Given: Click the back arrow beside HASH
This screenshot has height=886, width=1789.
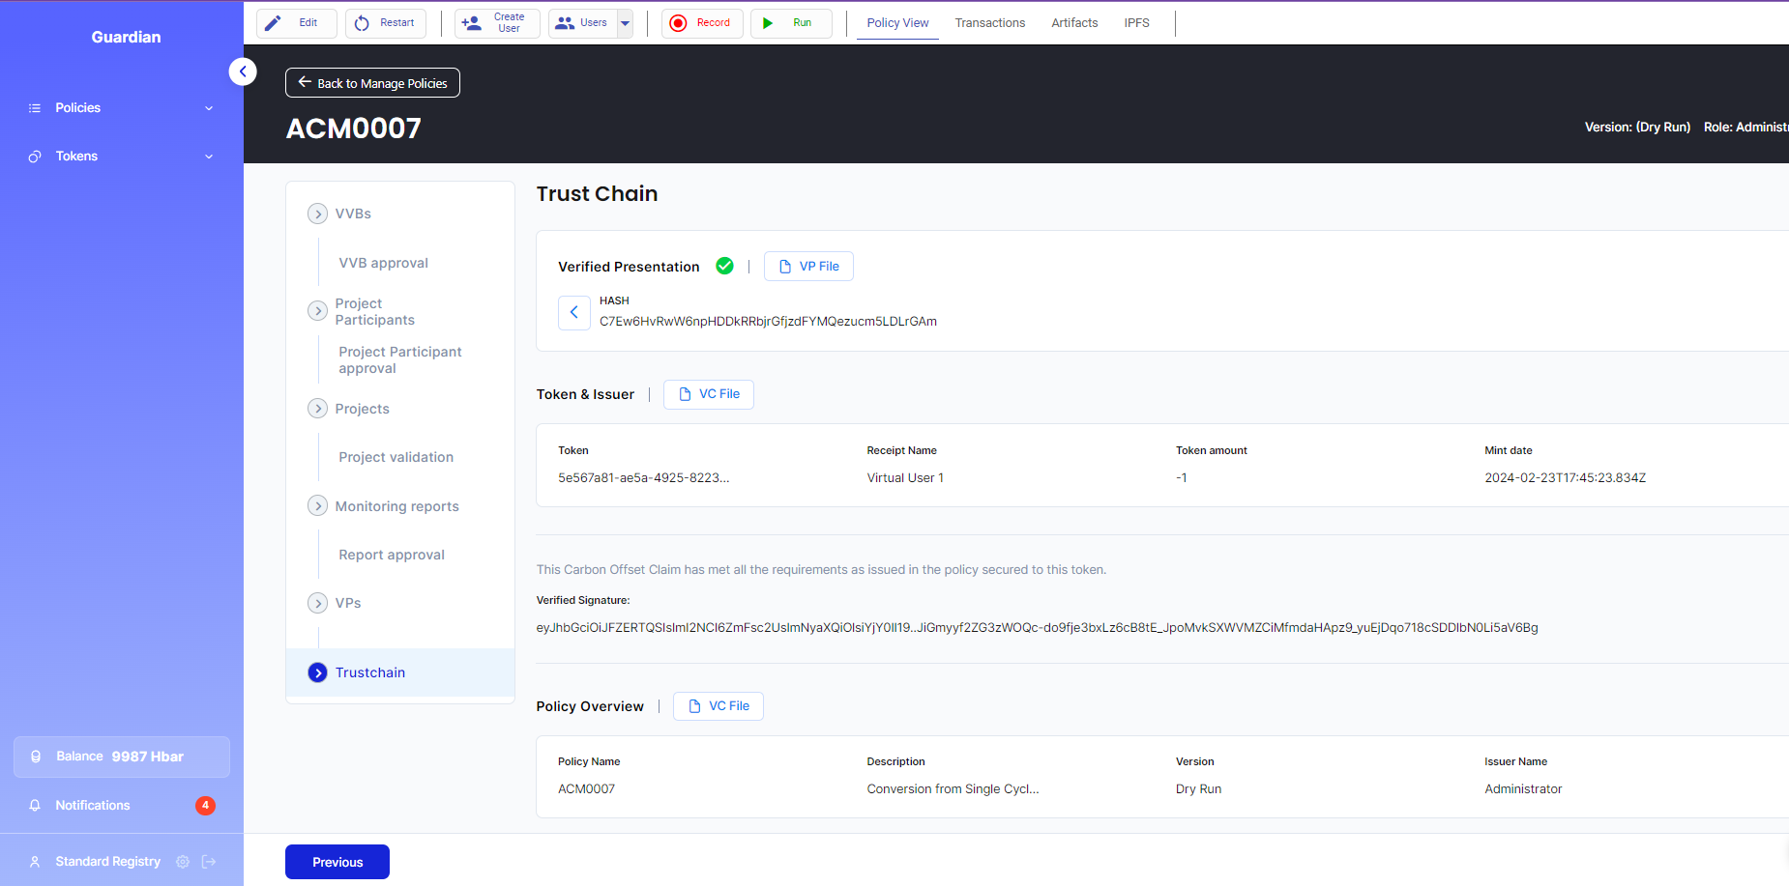Looking at the screenshot, I should click(574, 312).
